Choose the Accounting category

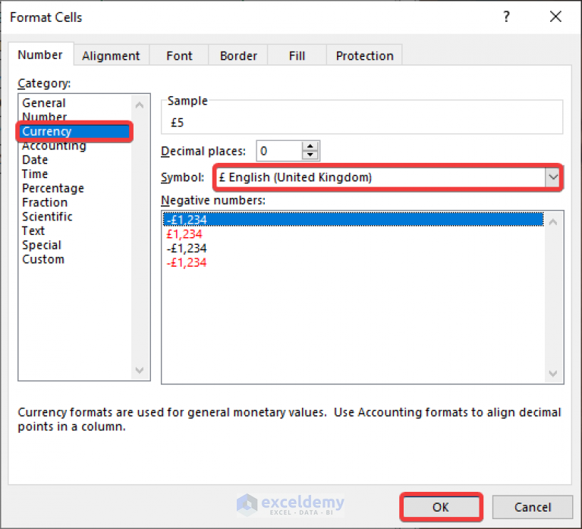pyautogui.click(x=76, y=146)
